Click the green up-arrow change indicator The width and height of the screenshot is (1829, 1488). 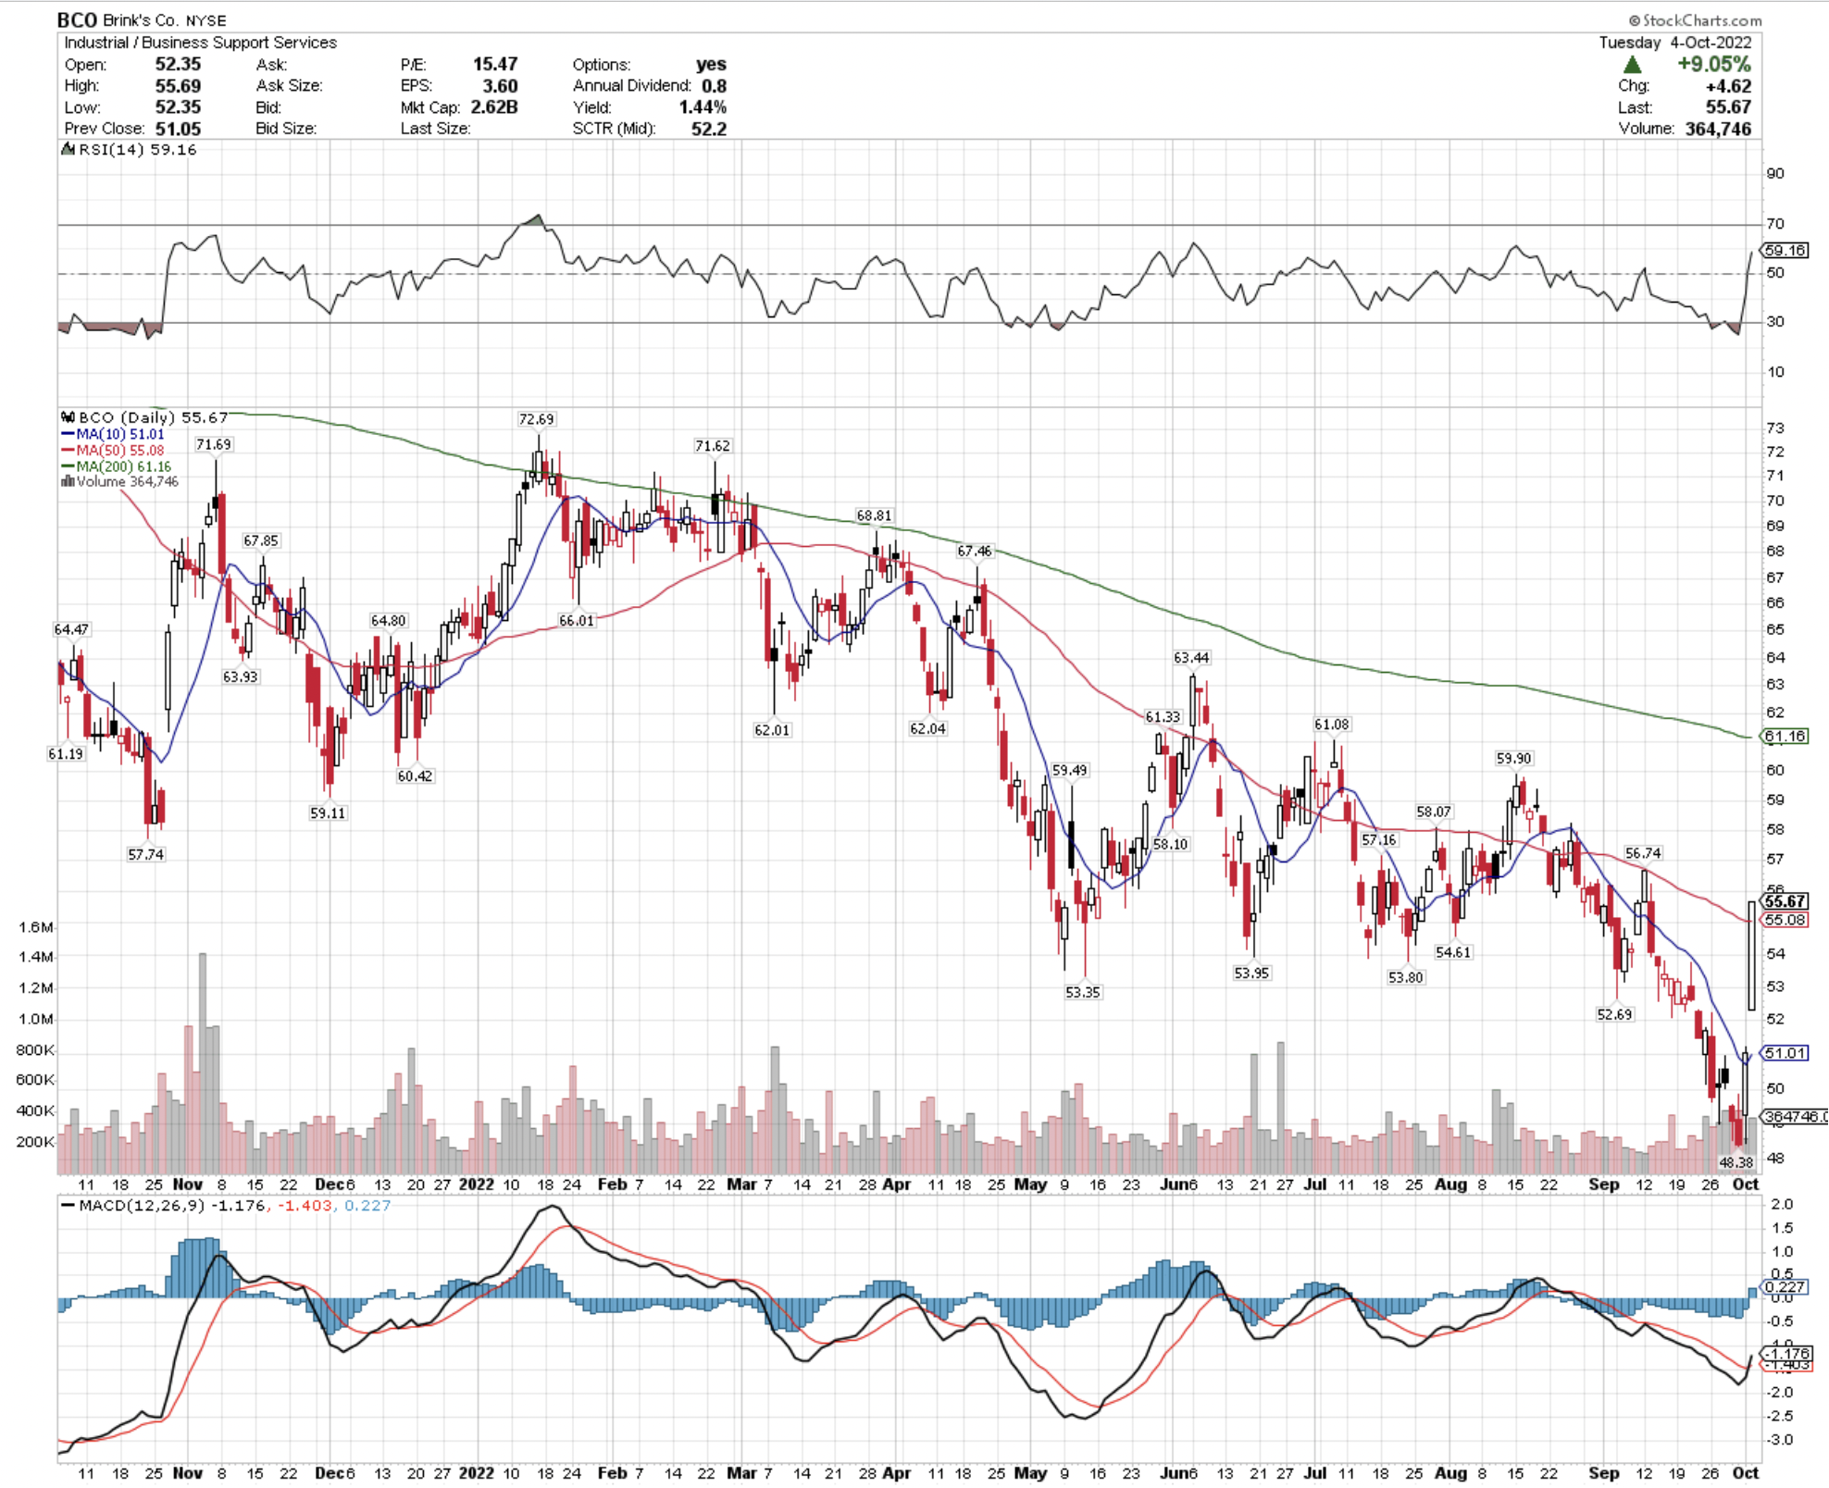1632,65
